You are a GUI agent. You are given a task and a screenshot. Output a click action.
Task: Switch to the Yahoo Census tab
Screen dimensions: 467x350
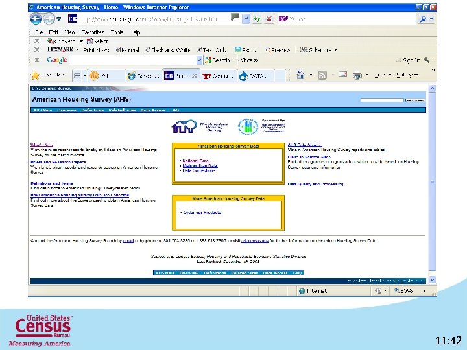tap(217, 76)
